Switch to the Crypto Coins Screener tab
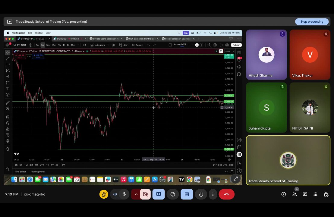This screenshot has width=334, height=217. 104,39
